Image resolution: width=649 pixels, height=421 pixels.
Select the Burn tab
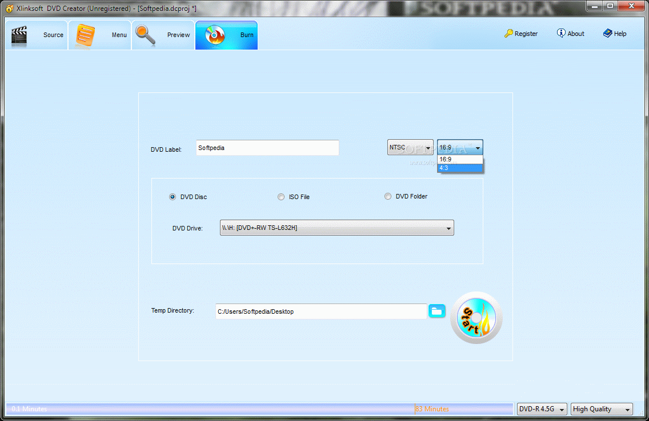[x=226, y=35]
